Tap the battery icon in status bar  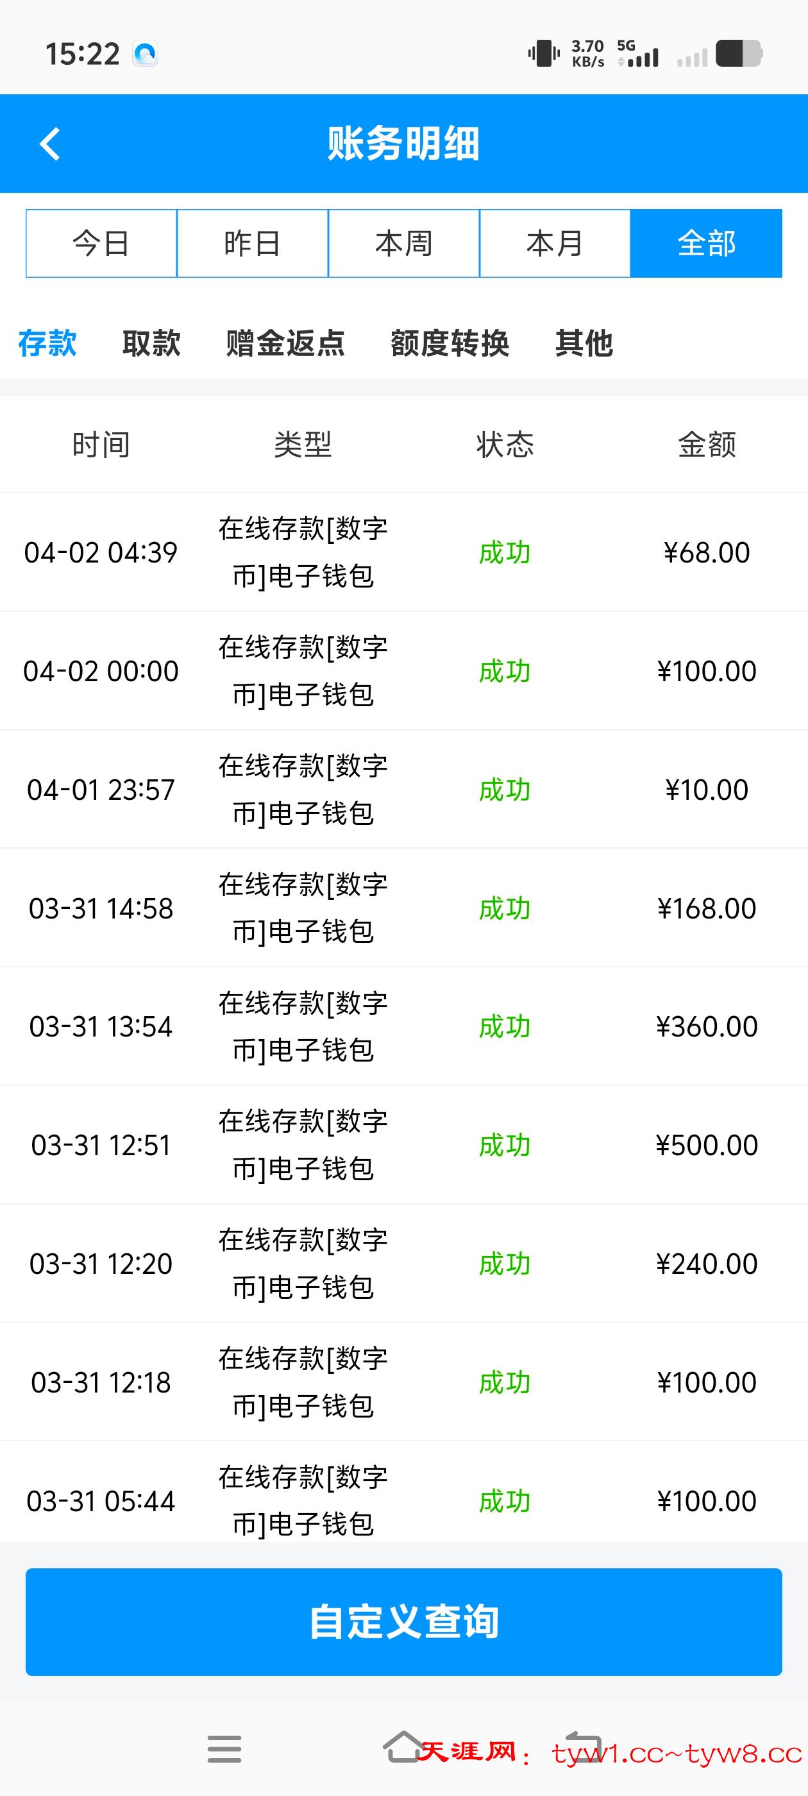pos(738,54)
